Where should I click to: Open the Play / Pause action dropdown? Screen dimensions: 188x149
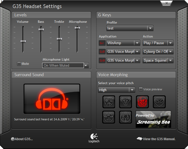(x=171, y=43)
